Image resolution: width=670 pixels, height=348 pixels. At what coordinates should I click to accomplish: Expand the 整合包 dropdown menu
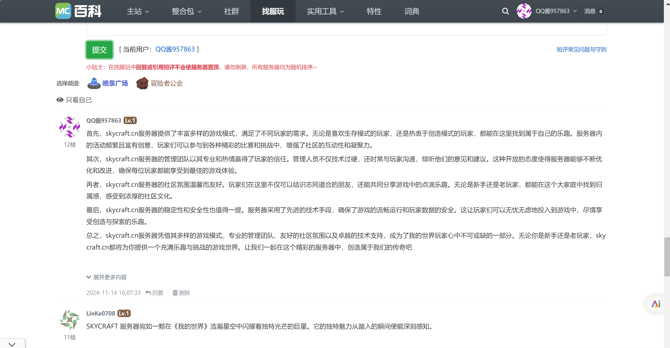pyautogui.click(x=186, y=11)
